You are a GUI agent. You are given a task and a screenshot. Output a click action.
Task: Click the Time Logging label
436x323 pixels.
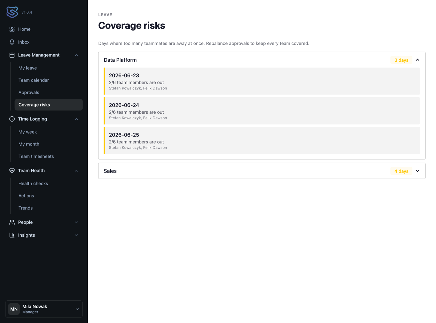pos(32,119)
